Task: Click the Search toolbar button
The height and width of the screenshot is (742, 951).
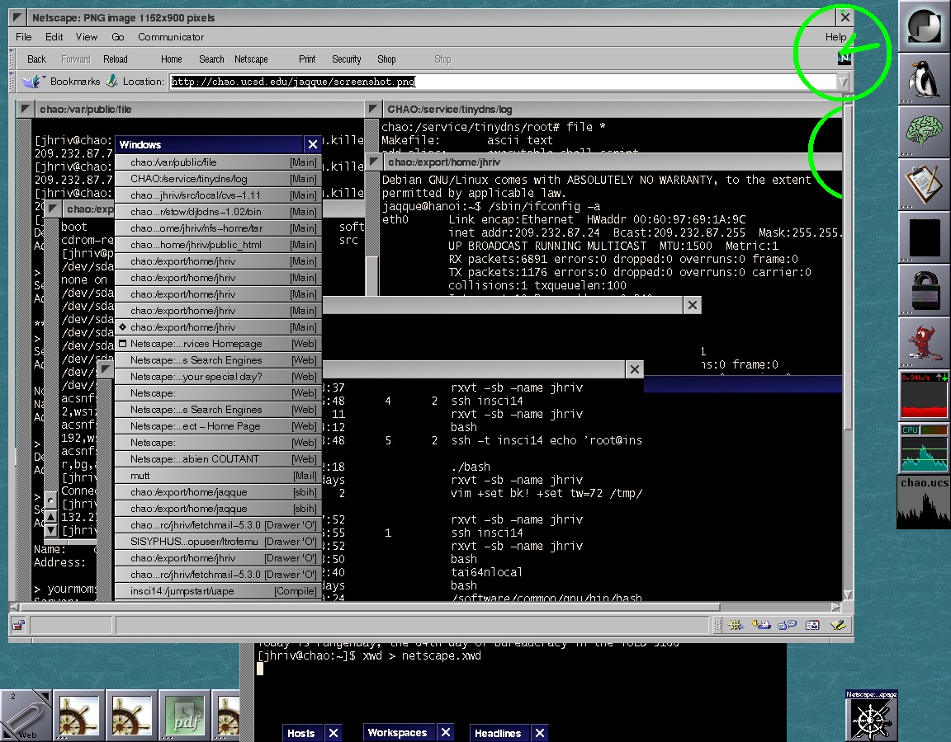Action: (x=211, y=59)
